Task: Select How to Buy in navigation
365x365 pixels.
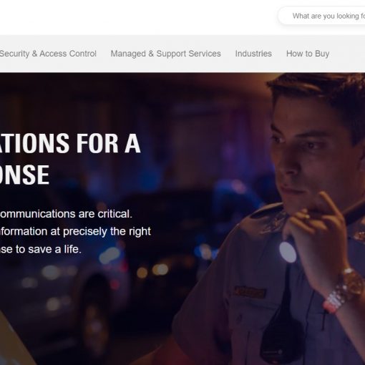Action: (308, 54)
